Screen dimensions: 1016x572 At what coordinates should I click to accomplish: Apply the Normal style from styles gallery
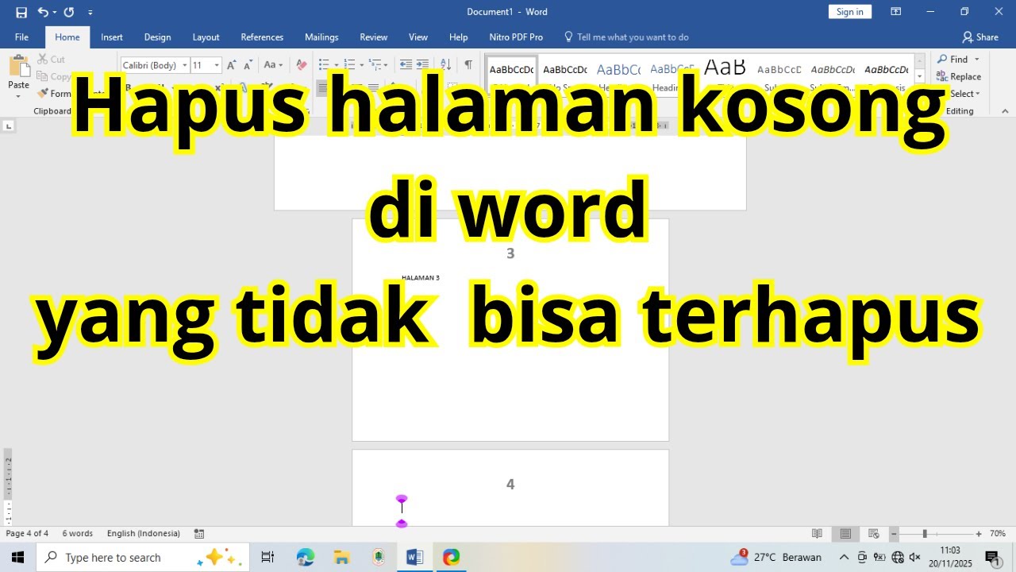pos(511,74)
